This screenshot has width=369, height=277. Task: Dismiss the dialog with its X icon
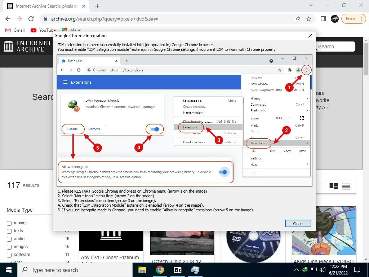[310, 36]
